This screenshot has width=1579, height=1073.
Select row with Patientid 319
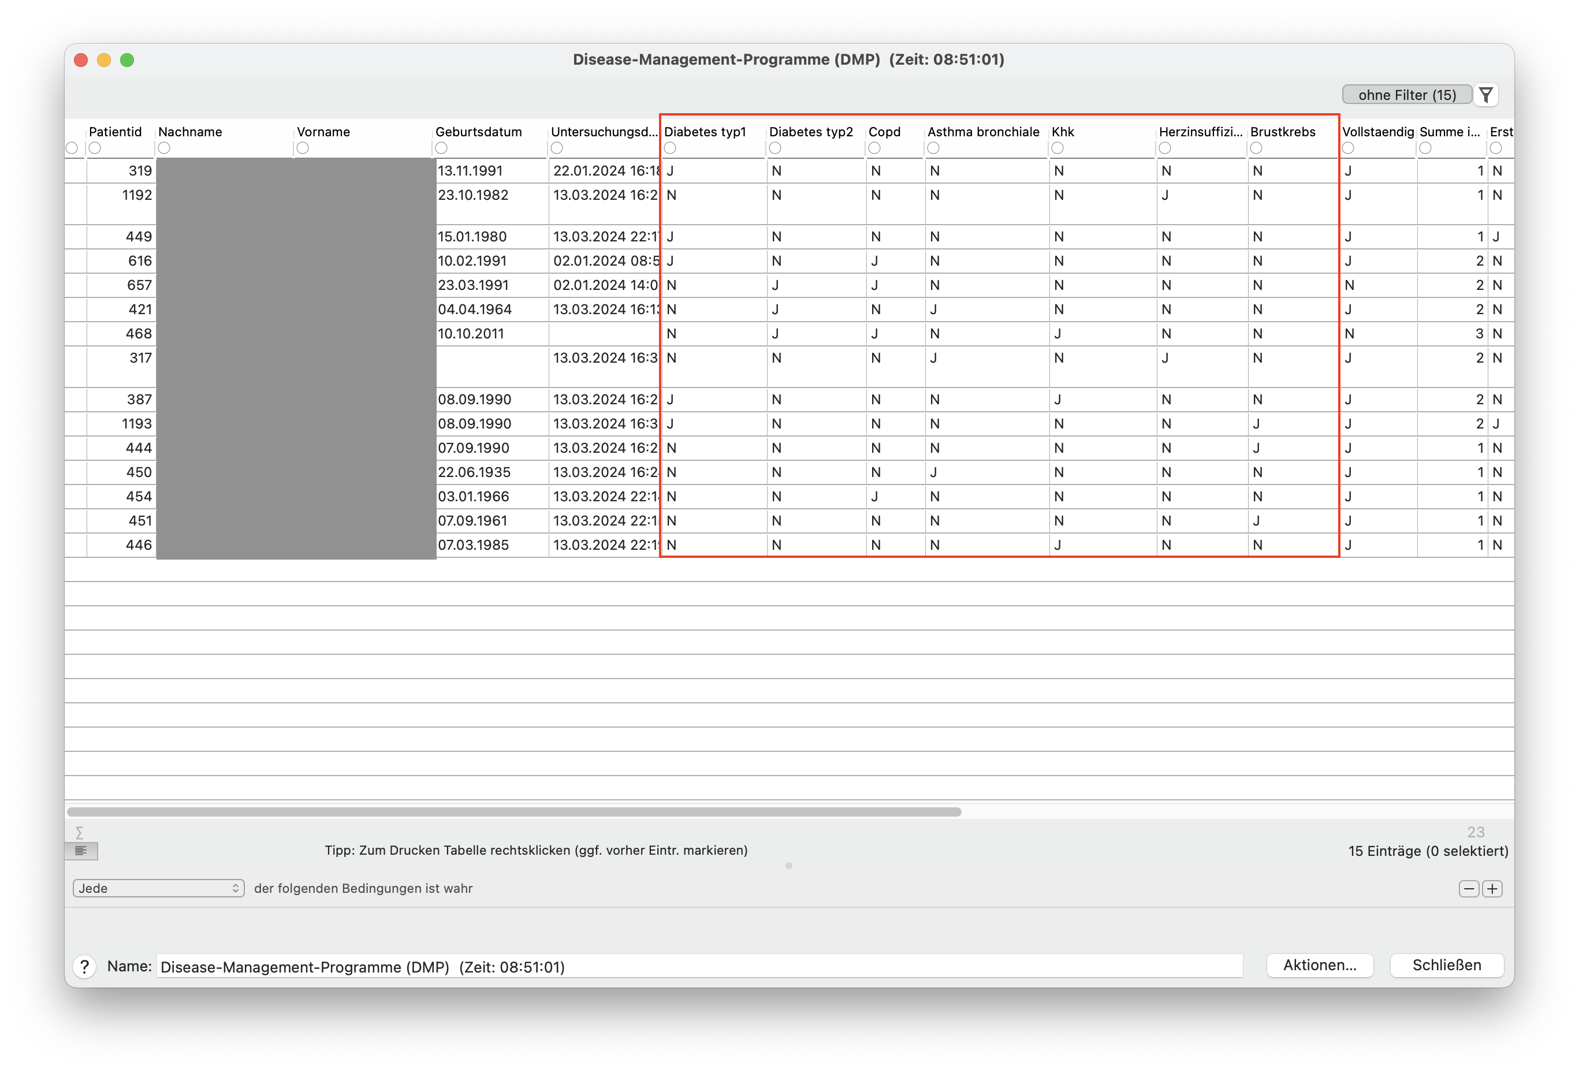tap(789, 172)
